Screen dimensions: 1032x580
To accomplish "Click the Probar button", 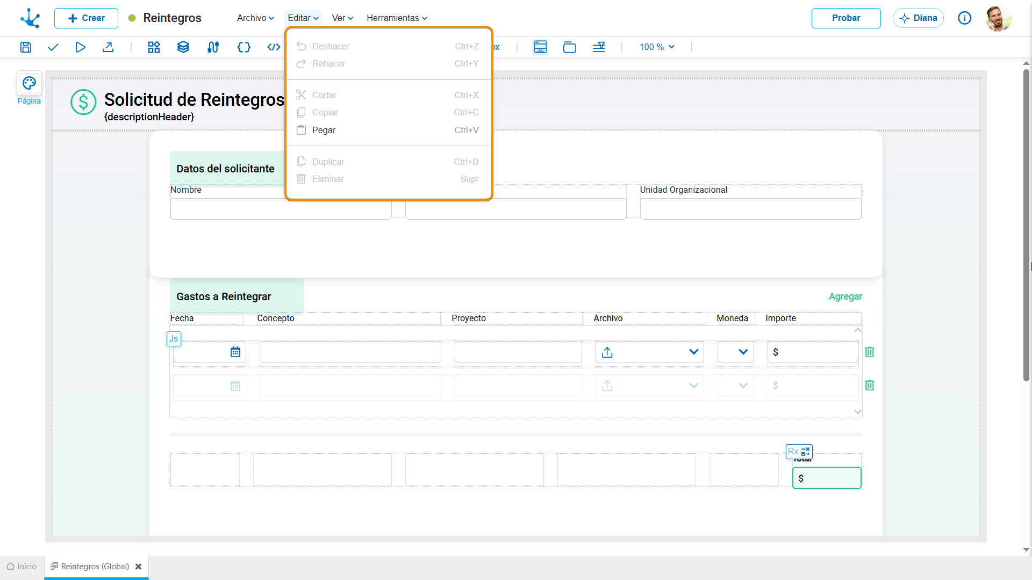I will [846, 18].
